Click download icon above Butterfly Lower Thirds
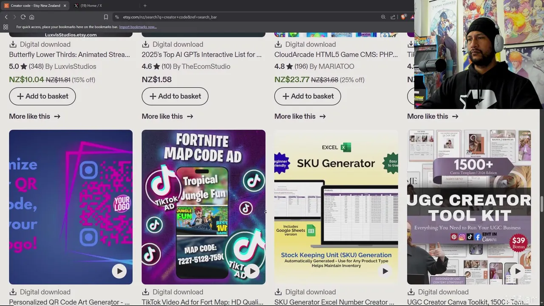 point(13,44)
